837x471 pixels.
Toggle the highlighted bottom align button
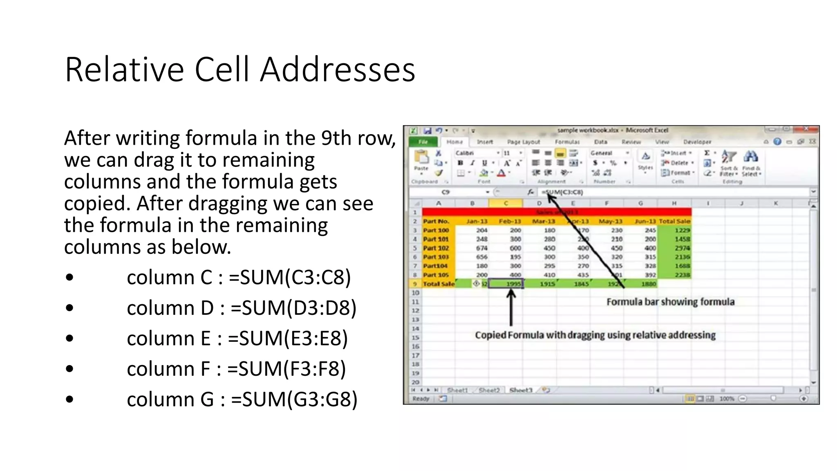[560, 153]
